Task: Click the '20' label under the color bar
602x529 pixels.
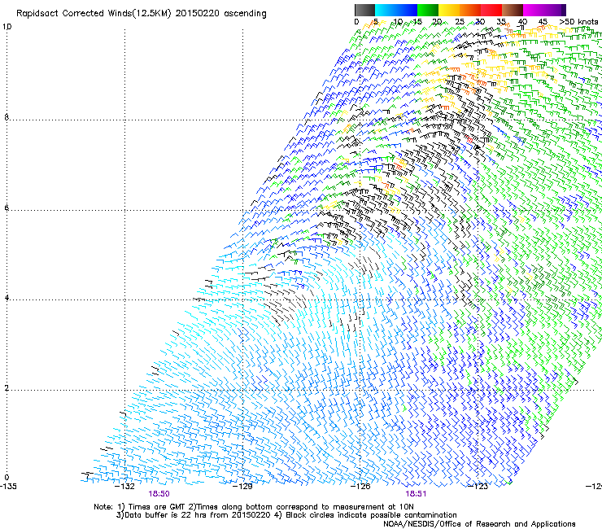Action: click(x=438, y=22)
